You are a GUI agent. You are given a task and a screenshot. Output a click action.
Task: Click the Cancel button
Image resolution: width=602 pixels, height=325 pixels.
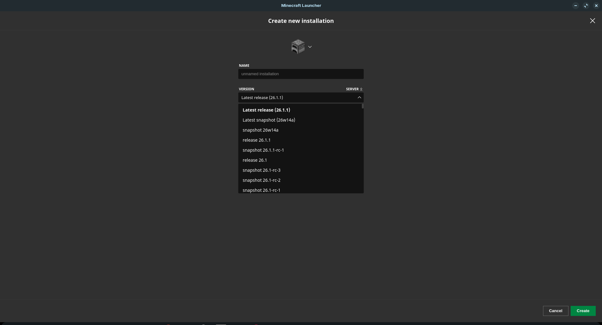[x=556, y=311]
